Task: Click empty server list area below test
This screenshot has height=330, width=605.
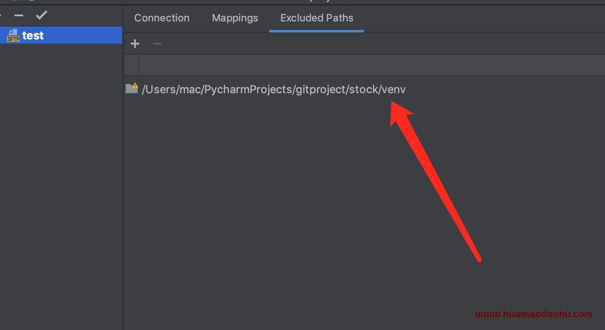Action: (x=61, y=184)
